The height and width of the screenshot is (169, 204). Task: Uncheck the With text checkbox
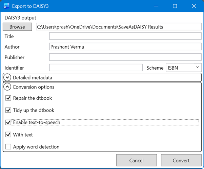(8, 135)
